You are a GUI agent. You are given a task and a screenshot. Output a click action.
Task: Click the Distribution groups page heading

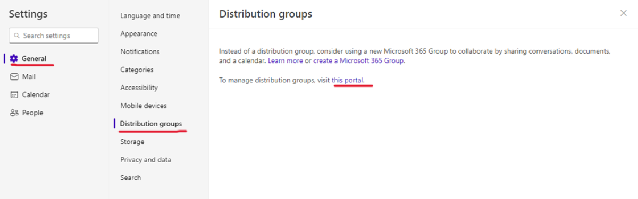(x=265, y=14)
